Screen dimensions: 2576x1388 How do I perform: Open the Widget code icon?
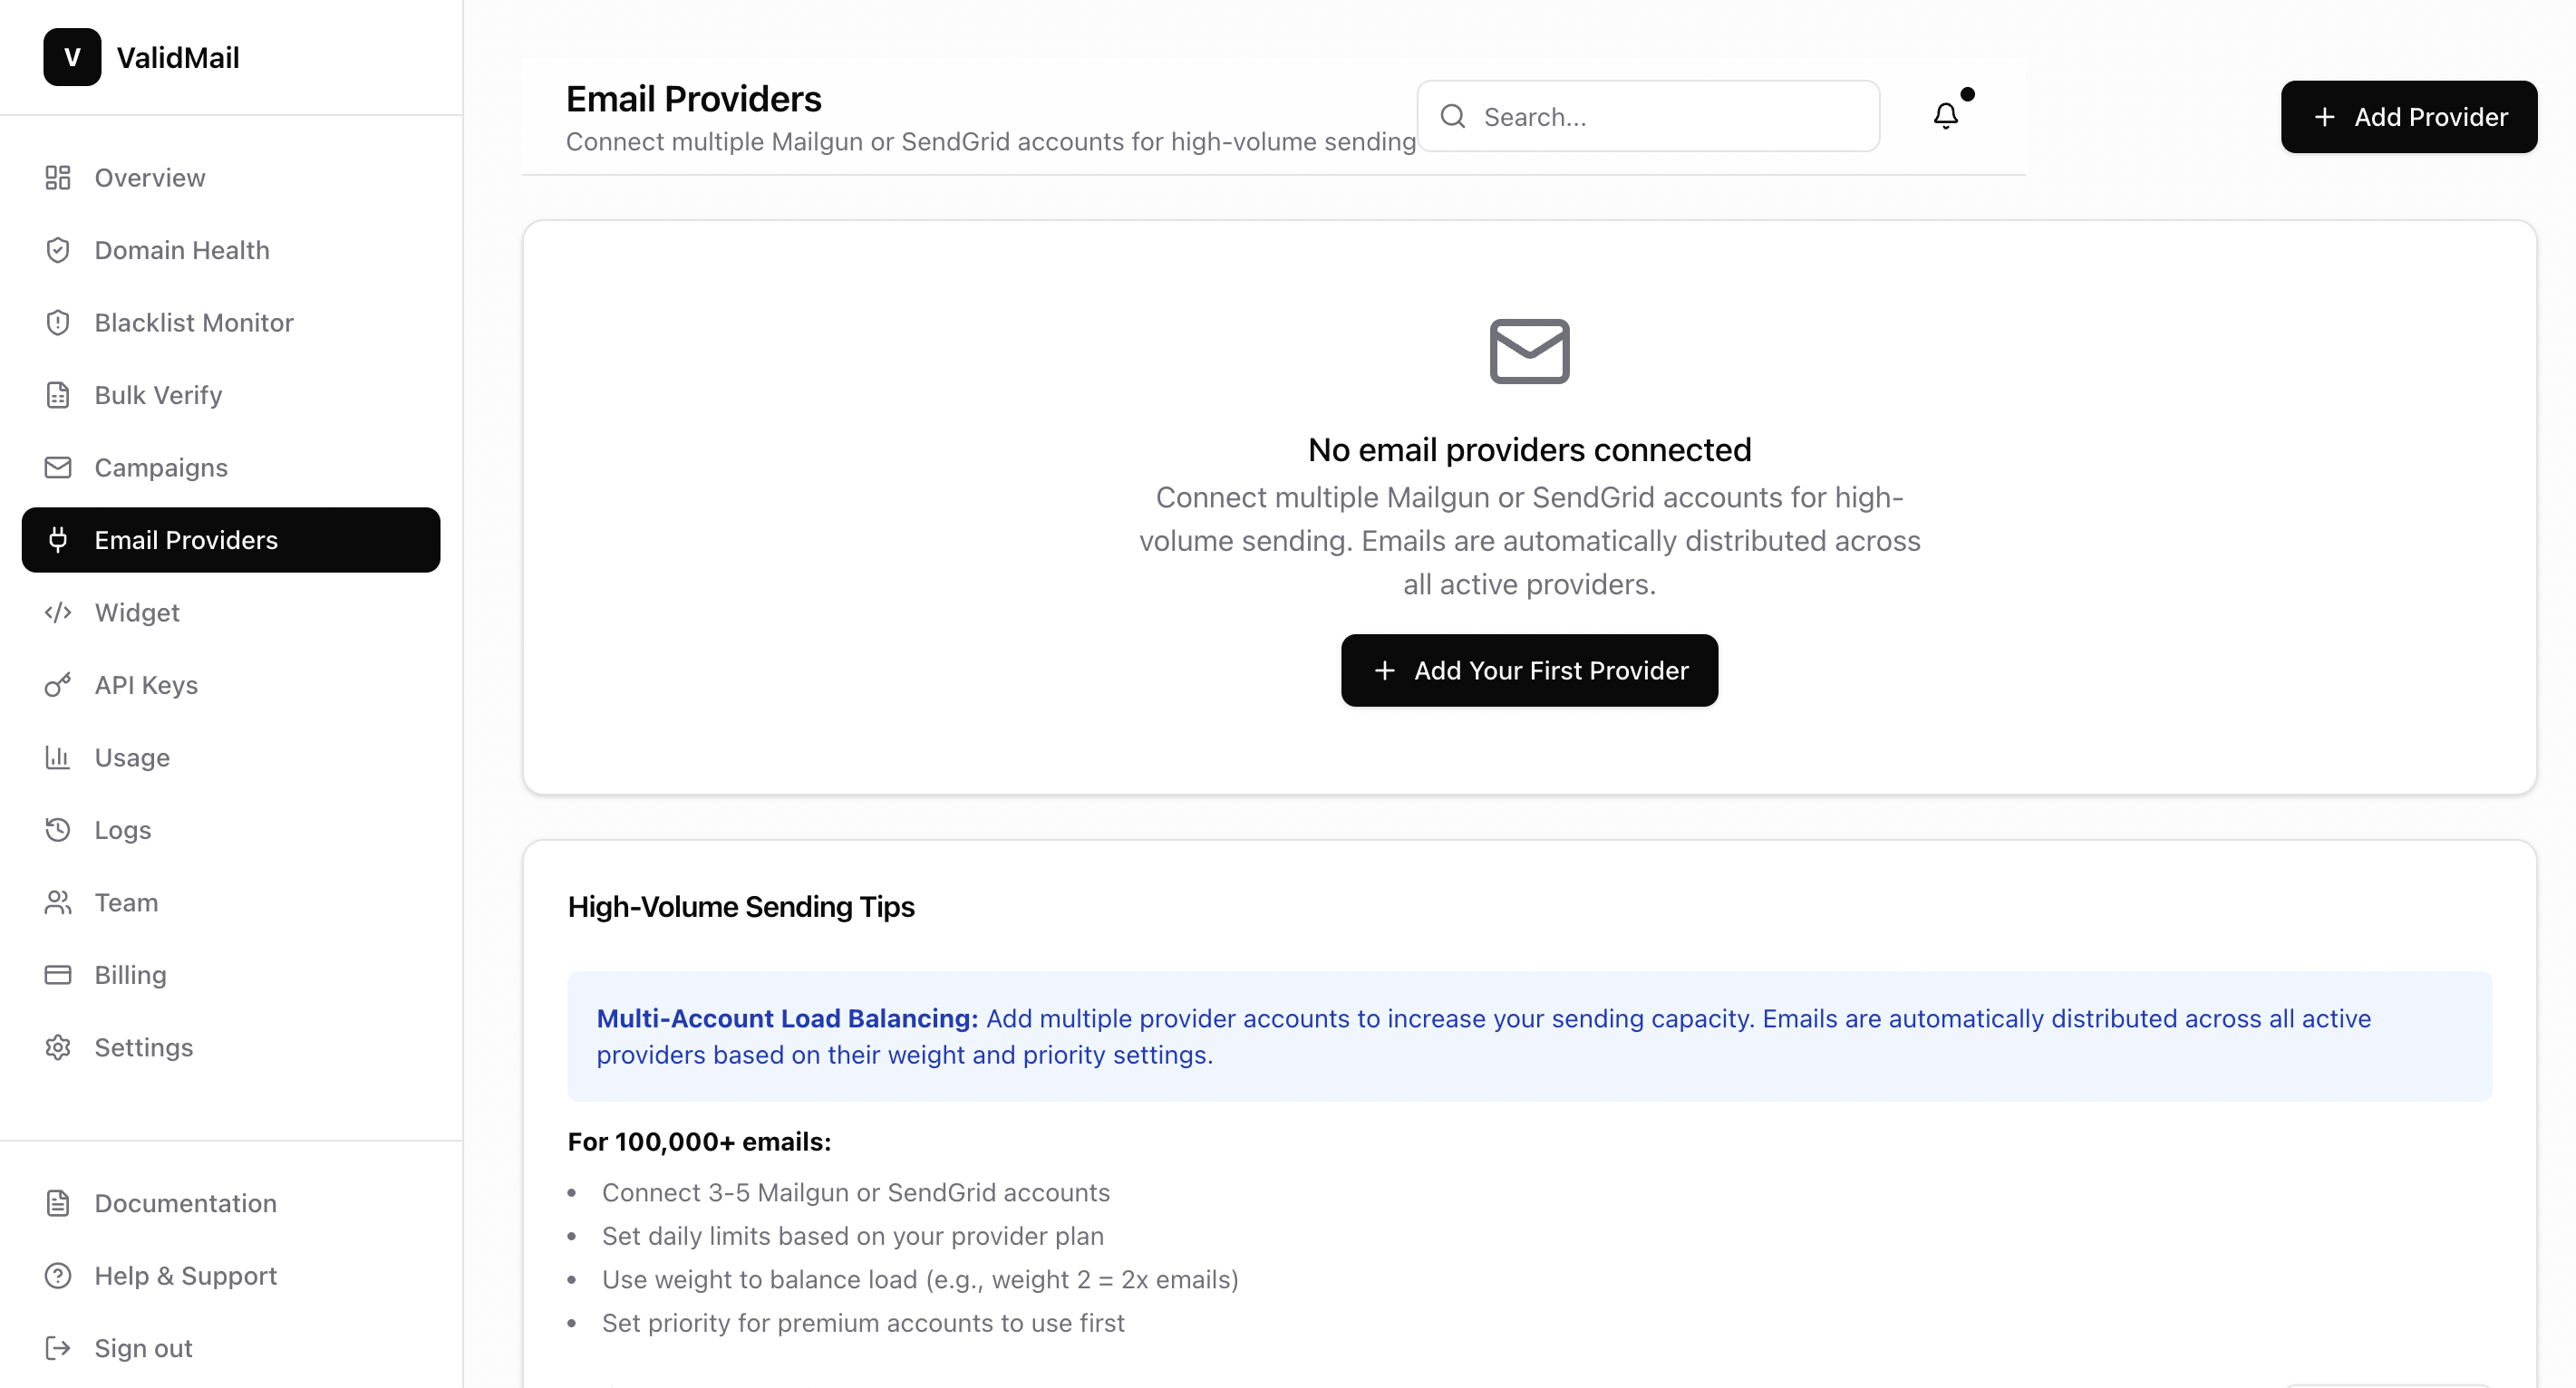click(x=57, y=612)
